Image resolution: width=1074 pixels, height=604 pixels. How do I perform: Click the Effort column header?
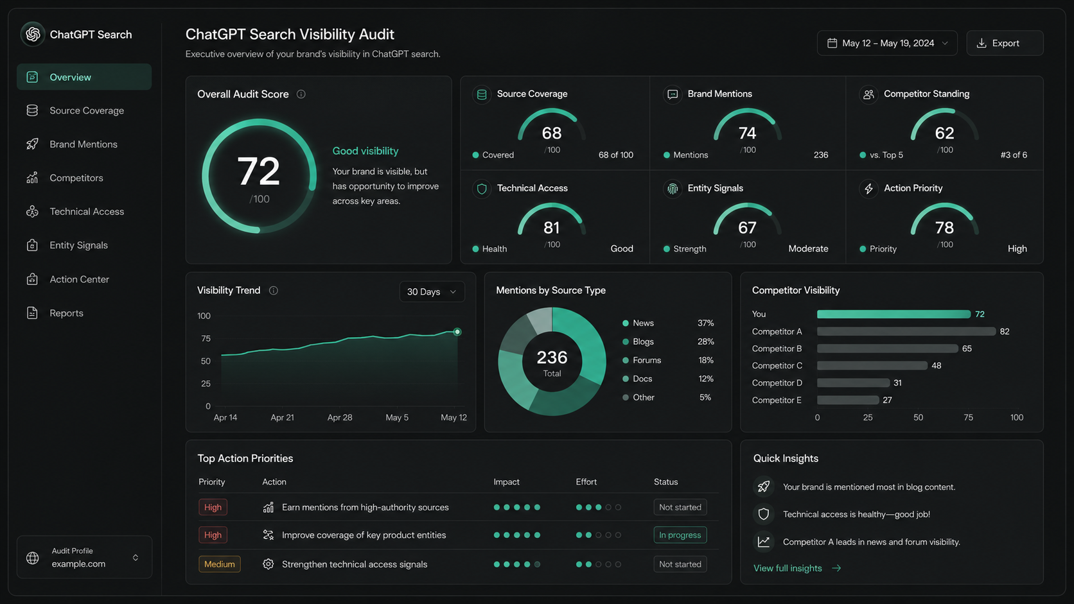click(586, 482)
